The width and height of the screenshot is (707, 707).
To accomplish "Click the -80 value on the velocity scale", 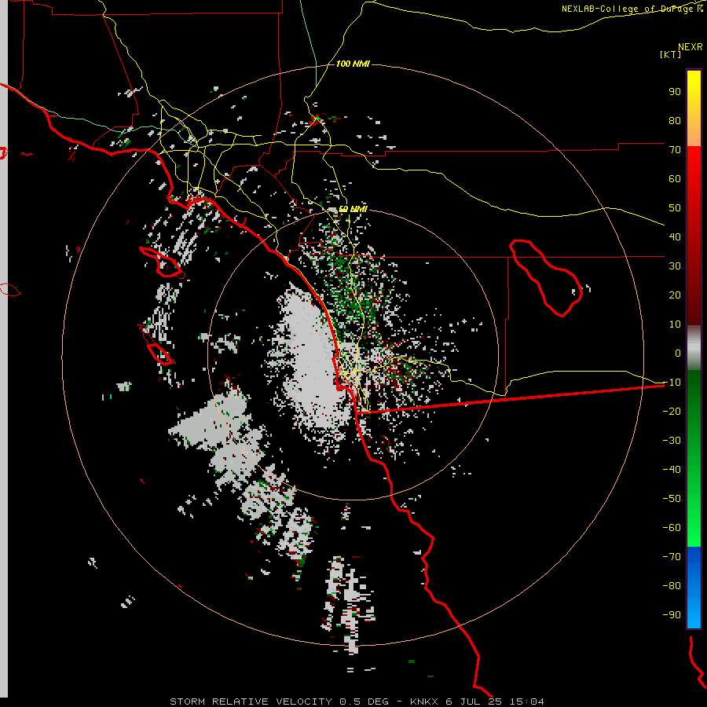I will pos(672,586).
